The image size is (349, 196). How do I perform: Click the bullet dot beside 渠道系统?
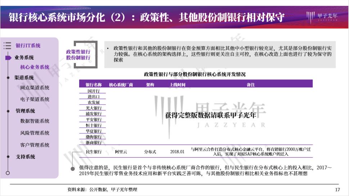8,78
